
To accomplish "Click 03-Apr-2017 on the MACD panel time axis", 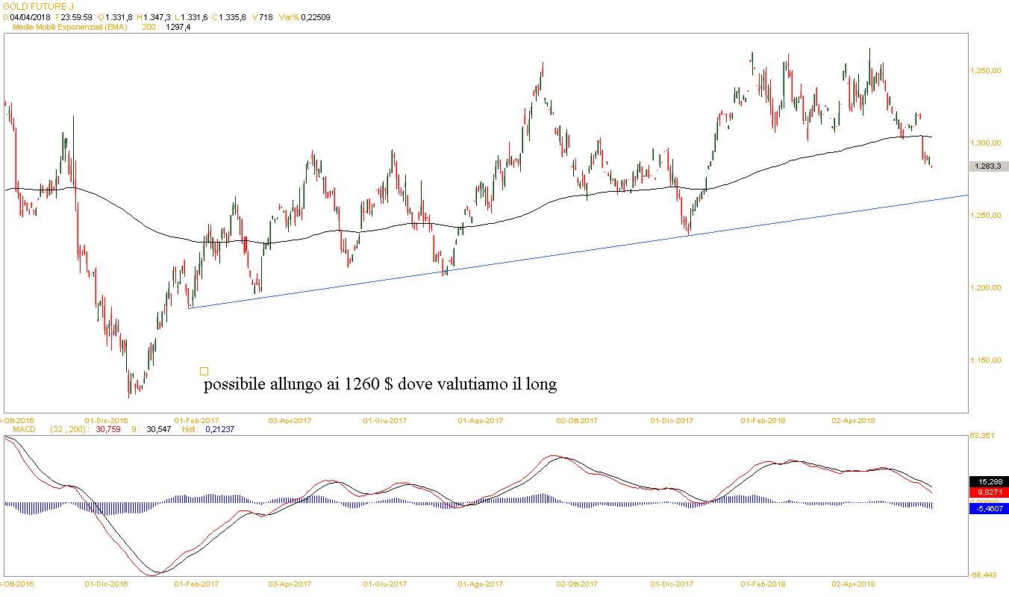I will click(x=290, y=584).
